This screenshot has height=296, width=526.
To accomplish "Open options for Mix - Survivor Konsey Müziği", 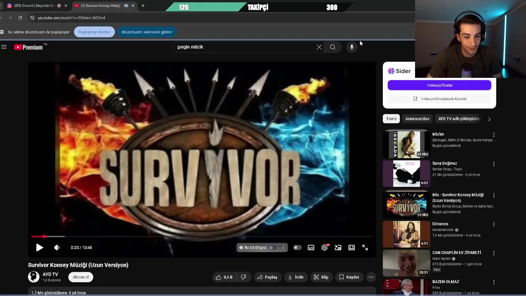I will tap(494, 195).
